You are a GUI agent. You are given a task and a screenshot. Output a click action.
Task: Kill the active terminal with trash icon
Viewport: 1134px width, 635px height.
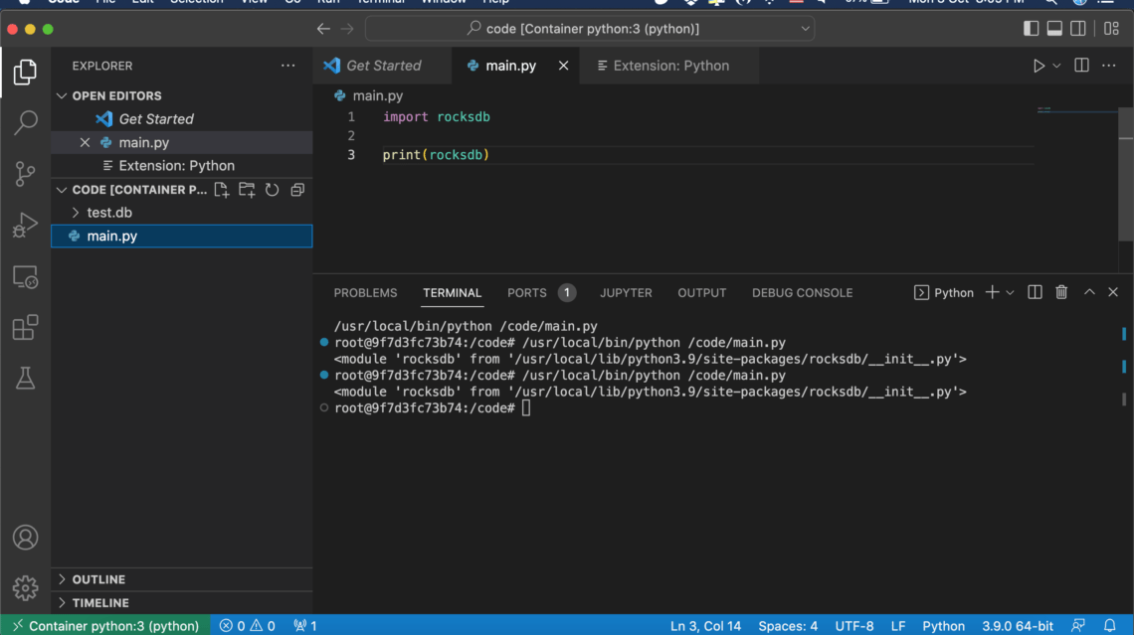tap(1061, 292)
